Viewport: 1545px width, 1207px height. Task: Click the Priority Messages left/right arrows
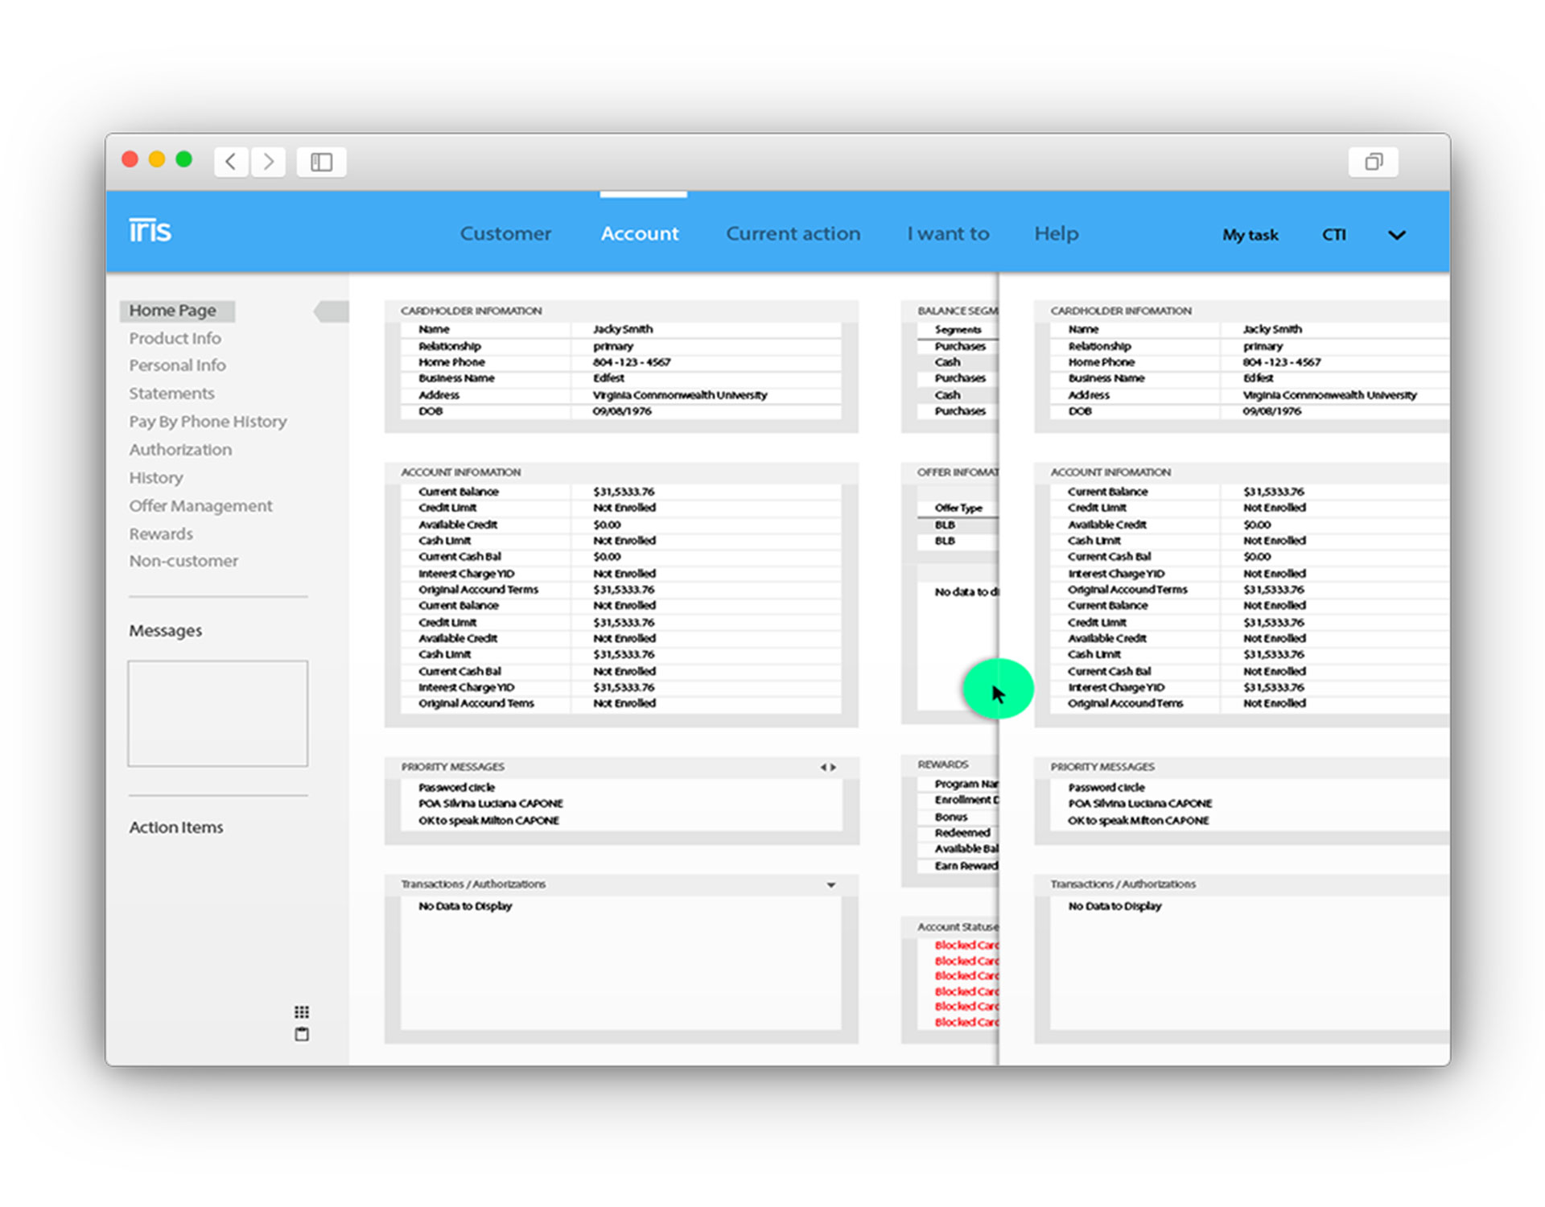pos(828,767)
